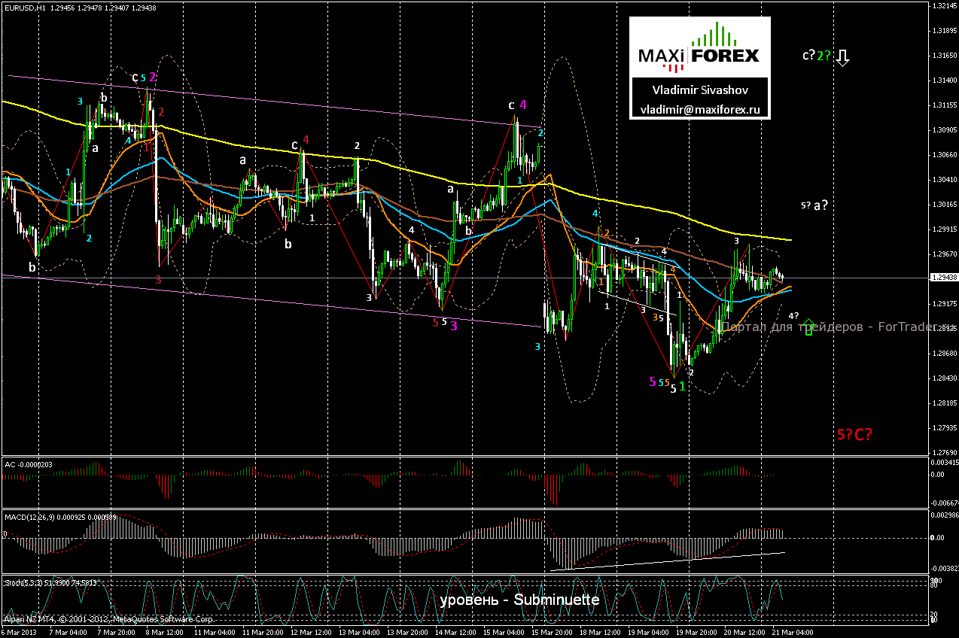Click the magenta 3 wave label at 14 Mar low
The image size is (959, 638).
[x=455, y=326]
